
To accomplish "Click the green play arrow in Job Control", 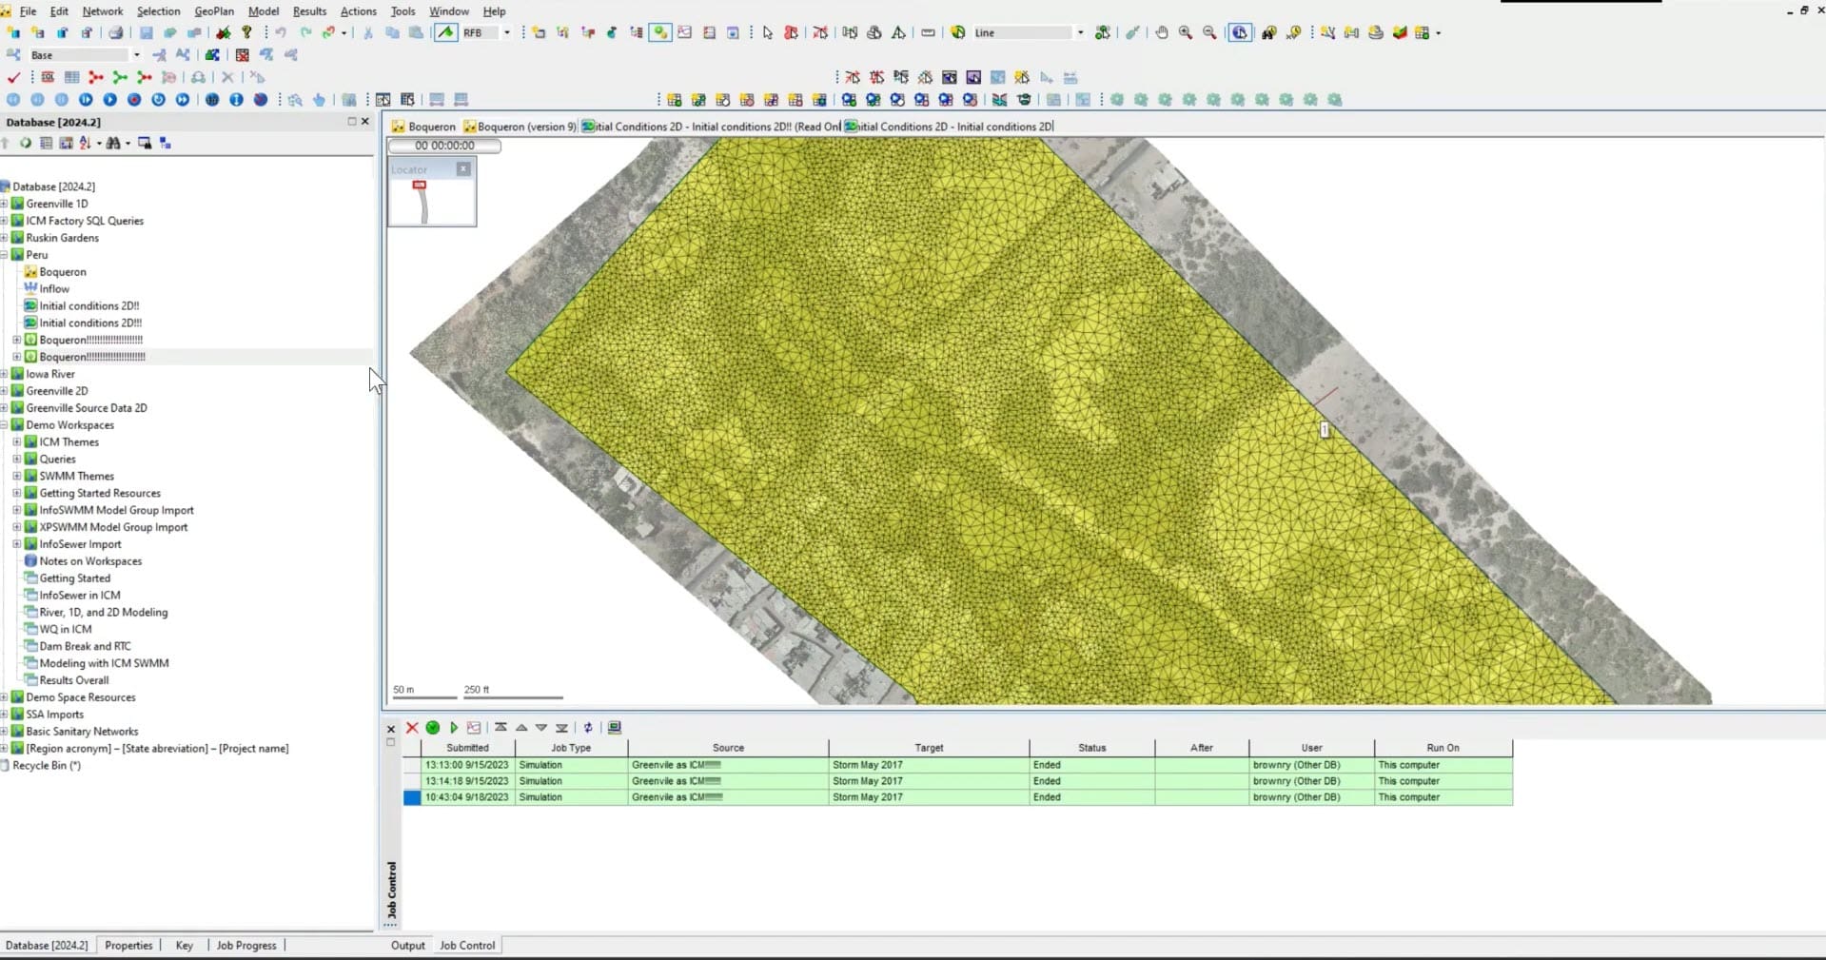I will [454, 728].
